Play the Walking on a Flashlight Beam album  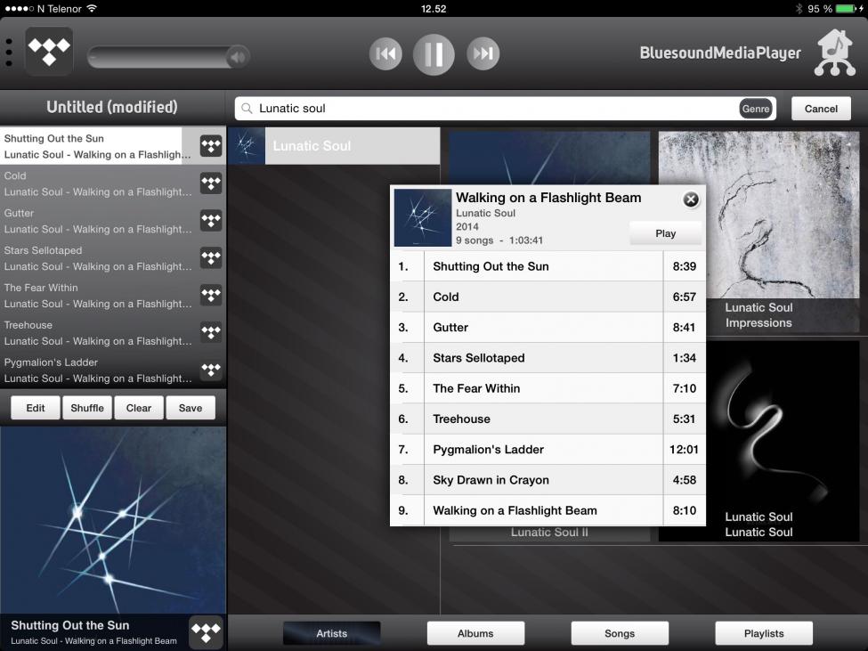[x=665, y=233]
